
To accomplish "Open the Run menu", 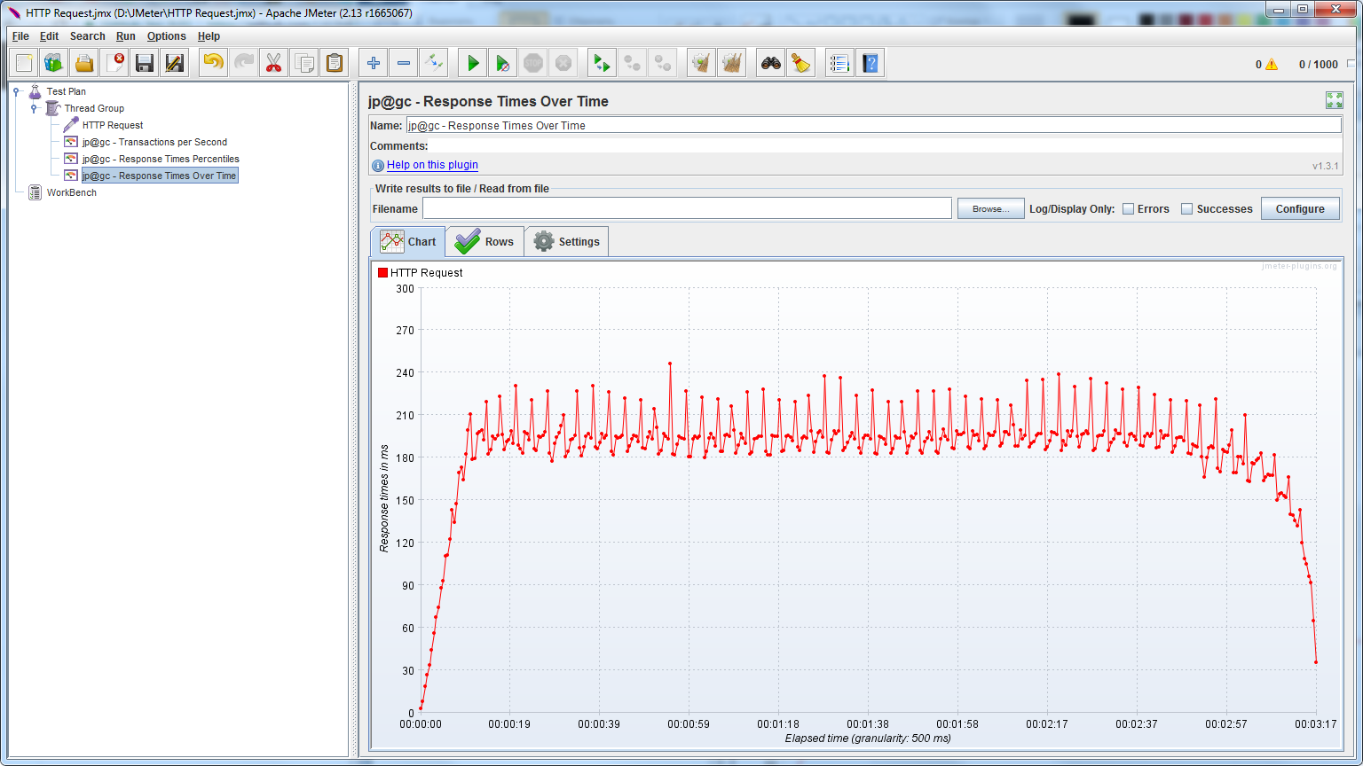I will click(126, 36).
